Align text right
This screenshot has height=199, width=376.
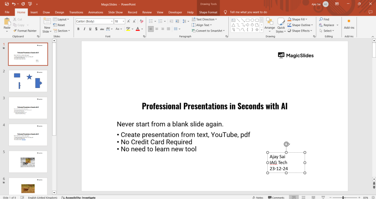pos(163,29)
